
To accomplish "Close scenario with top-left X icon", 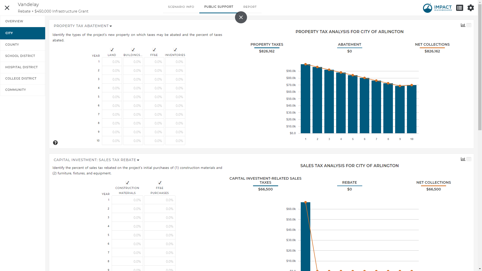I will (x=7, y=8).
